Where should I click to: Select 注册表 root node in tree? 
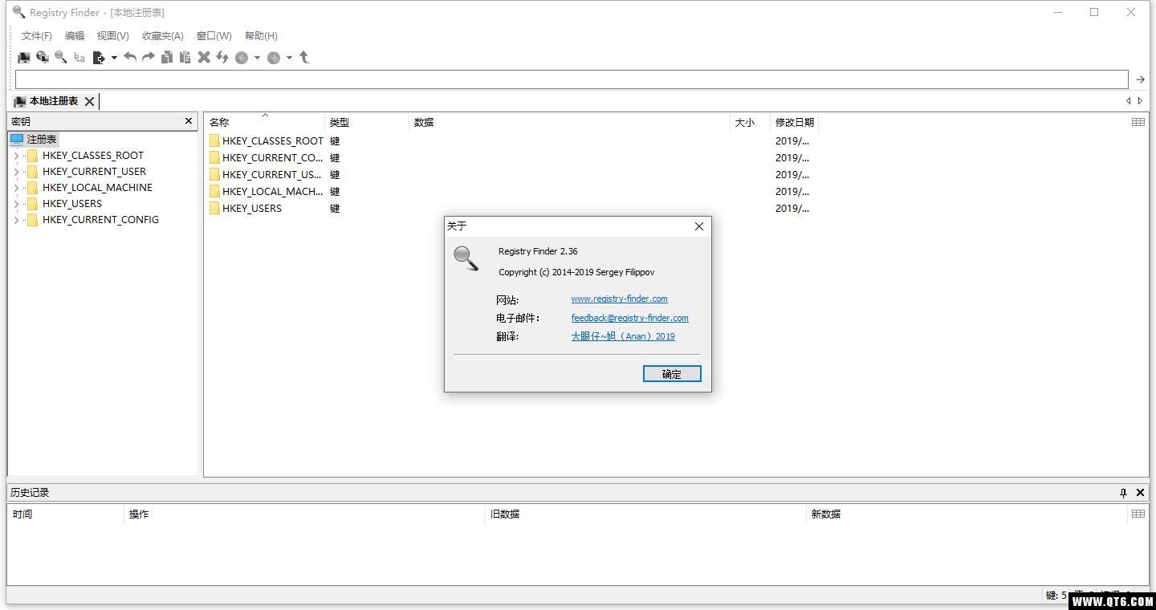(35, 139)
